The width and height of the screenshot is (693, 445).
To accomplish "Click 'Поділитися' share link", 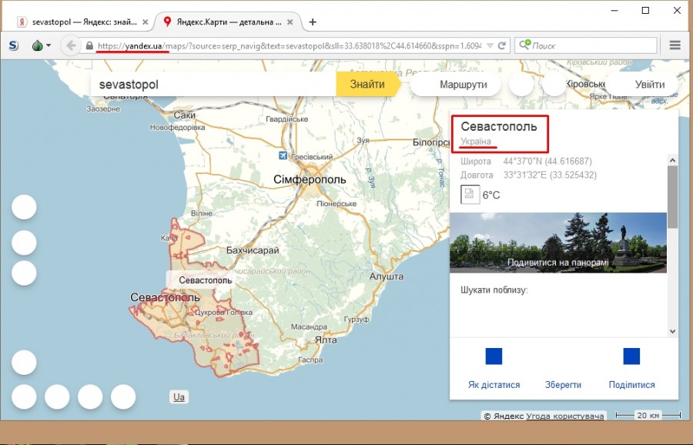I will click(x=631, y=385).
